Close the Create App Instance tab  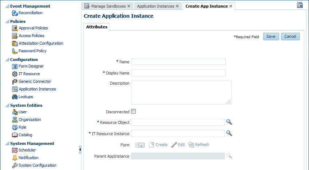pos(231,6)
